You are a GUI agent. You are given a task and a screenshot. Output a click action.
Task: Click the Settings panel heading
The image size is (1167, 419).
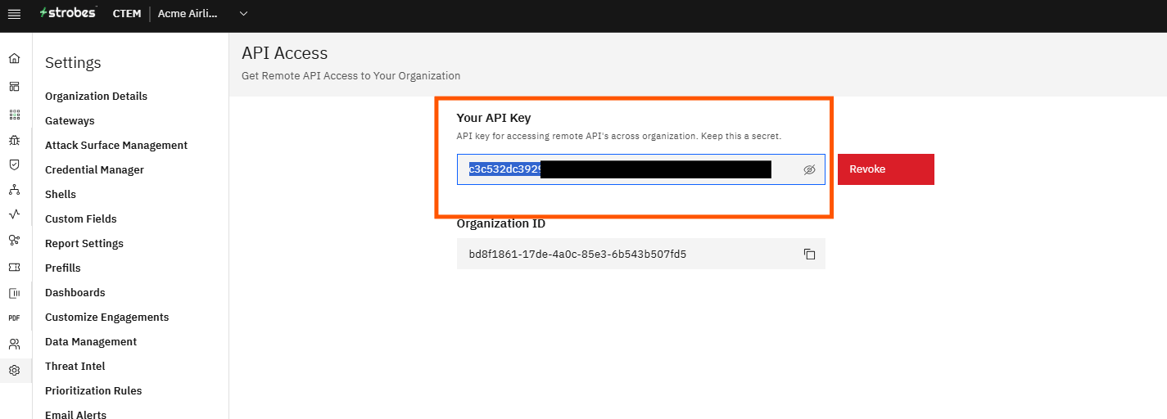pyautogui.click(x=73, y=63)
